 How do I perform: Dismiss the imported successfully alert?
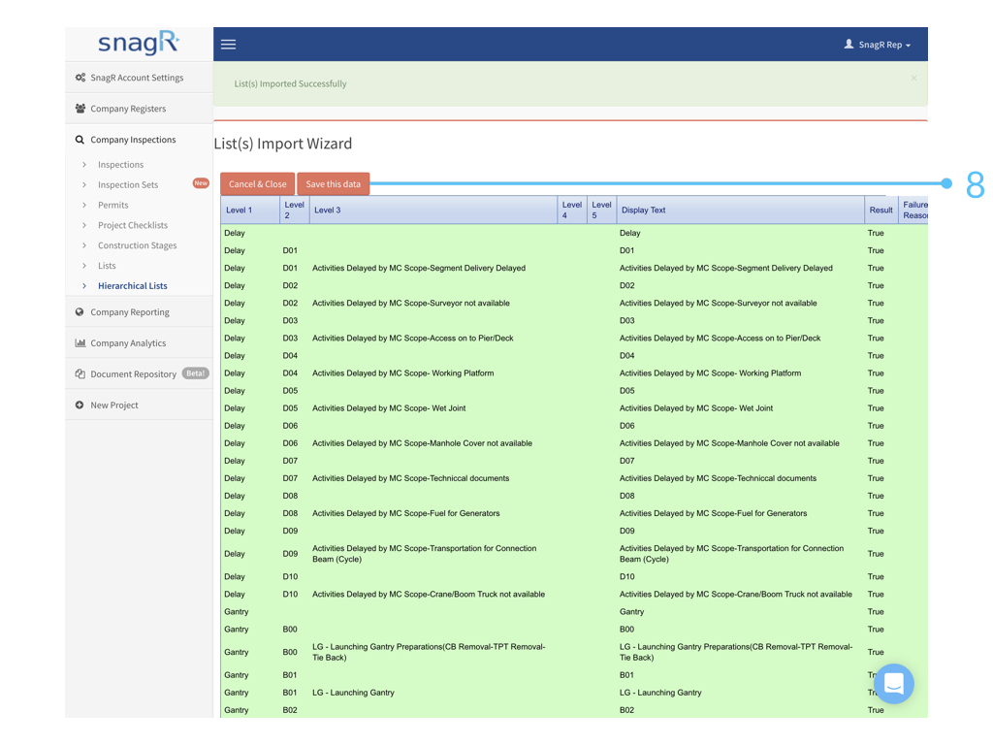913,78
